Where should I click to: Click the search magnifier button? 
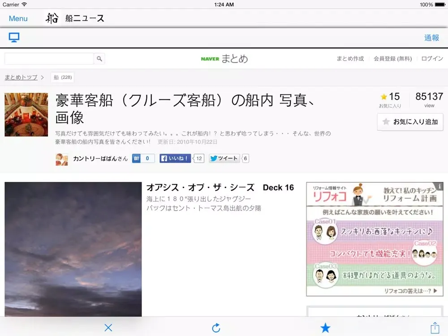tap(99, 59)
